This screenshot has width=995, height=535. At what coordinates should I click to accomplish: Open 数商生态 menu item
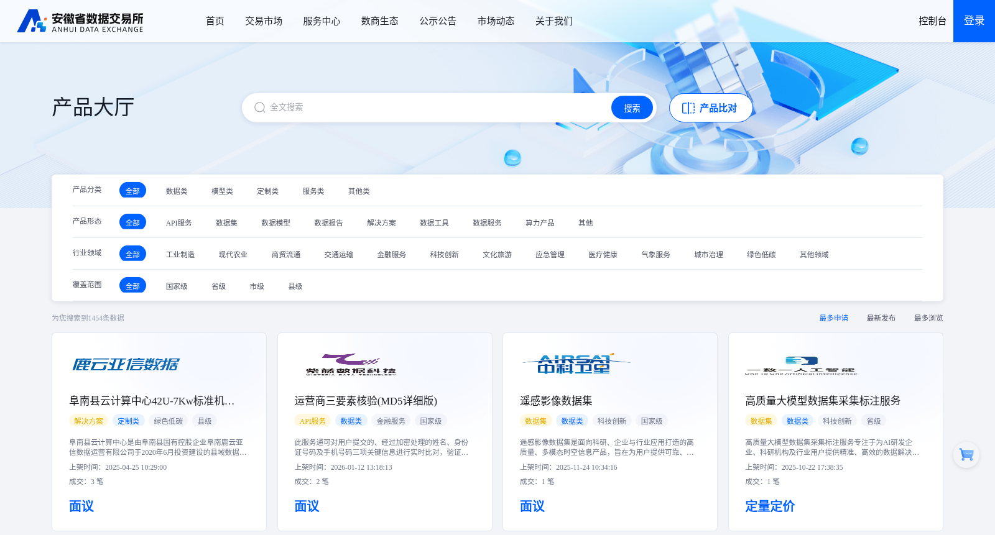(x=380, y=21)
